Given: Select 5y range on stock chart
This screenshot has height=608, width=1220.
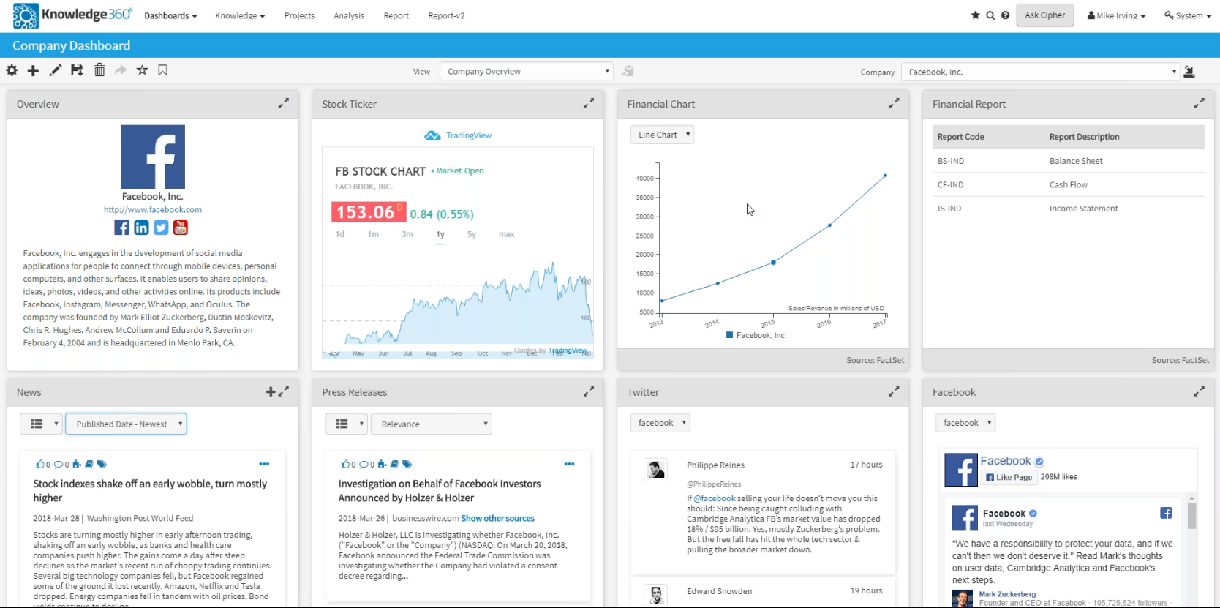Looking at the screenshot, I should [x=472, y=235].
